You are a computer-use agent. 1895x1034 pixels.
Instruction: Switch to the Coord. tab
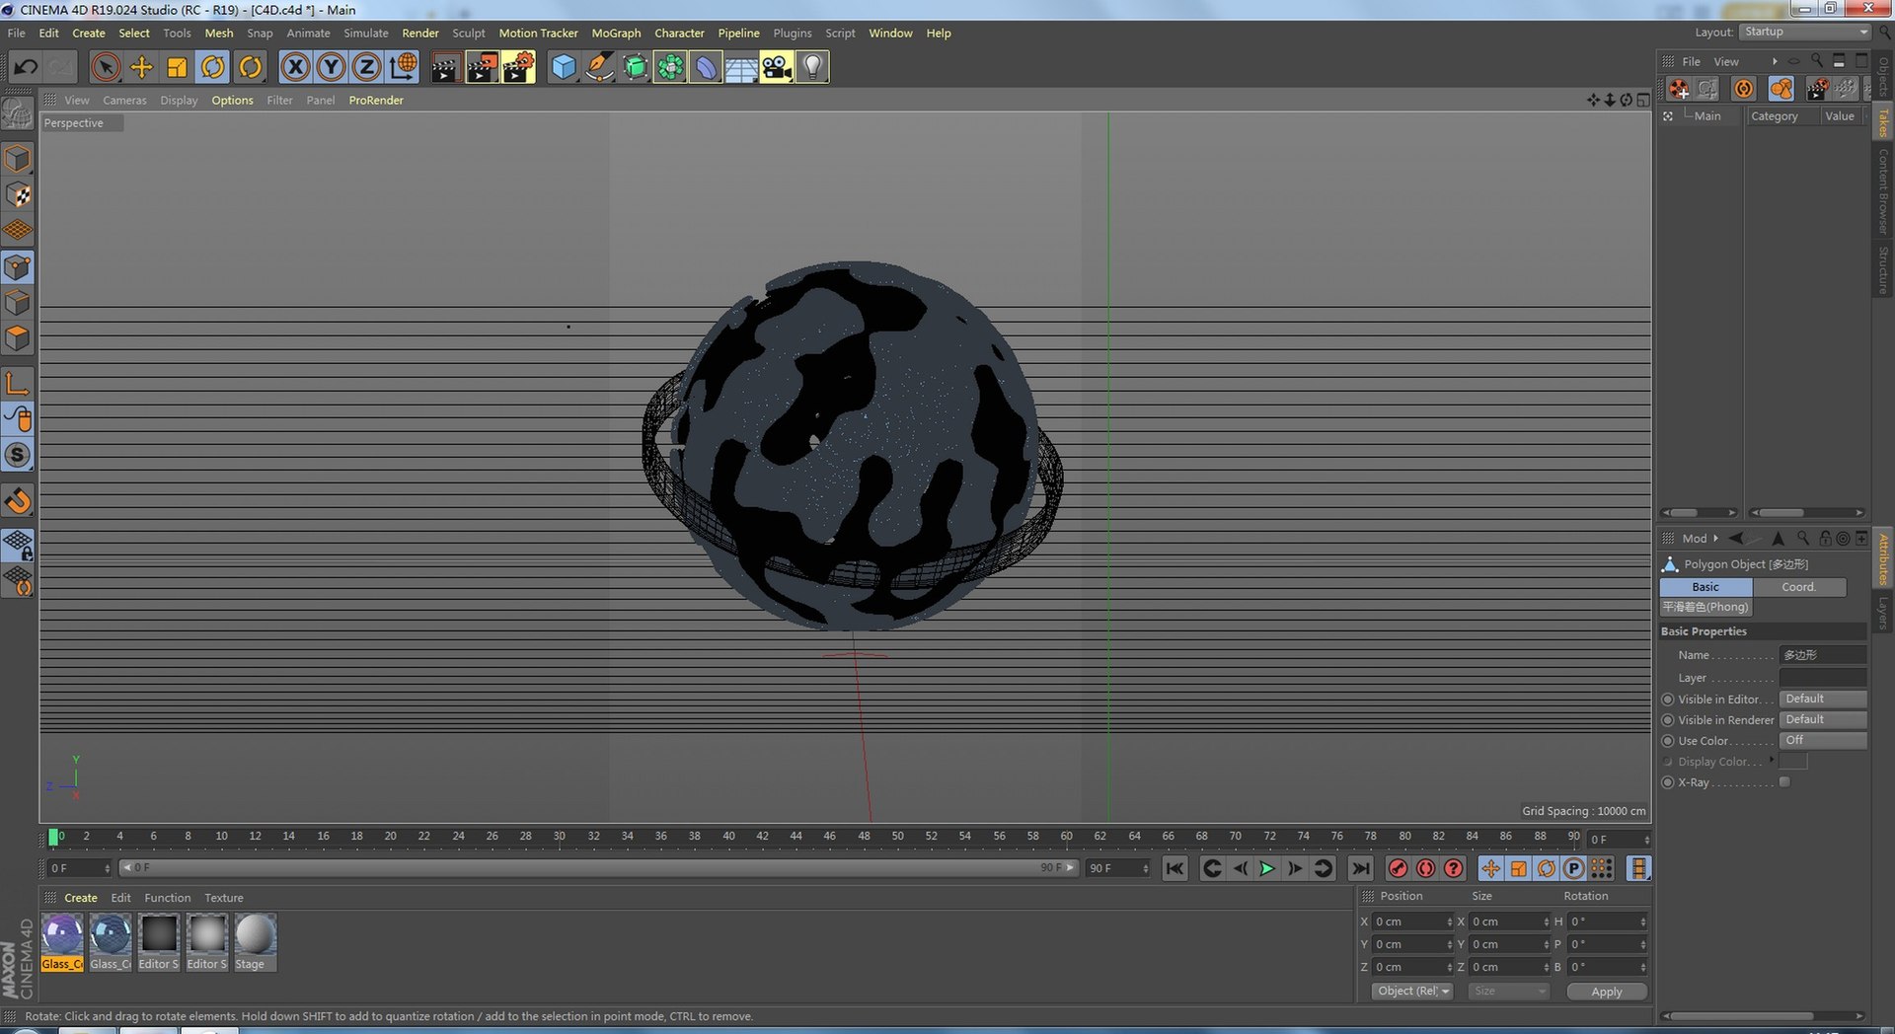click(x=1798, y=586)
